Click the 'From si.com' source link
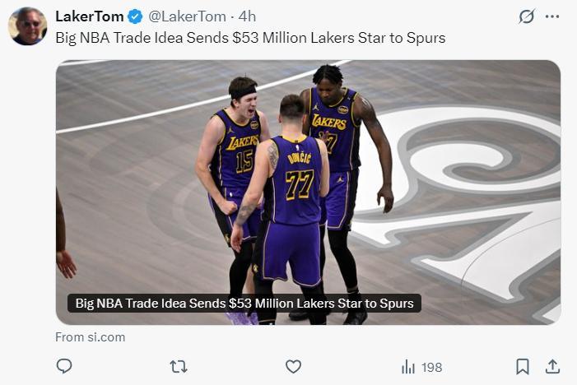577x385 pixels. pos(91,337)
